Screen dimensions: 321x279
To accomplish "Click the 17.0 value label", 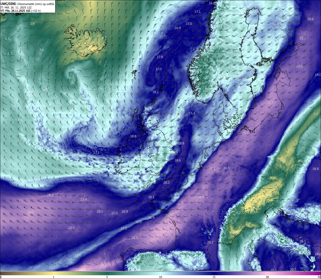I will click(189, 24).
